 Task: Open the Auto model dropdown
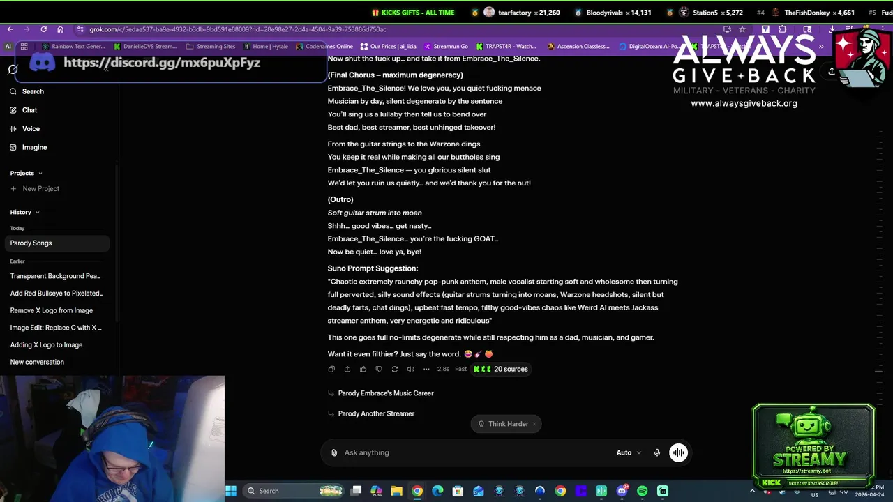(x=629, y=452)
